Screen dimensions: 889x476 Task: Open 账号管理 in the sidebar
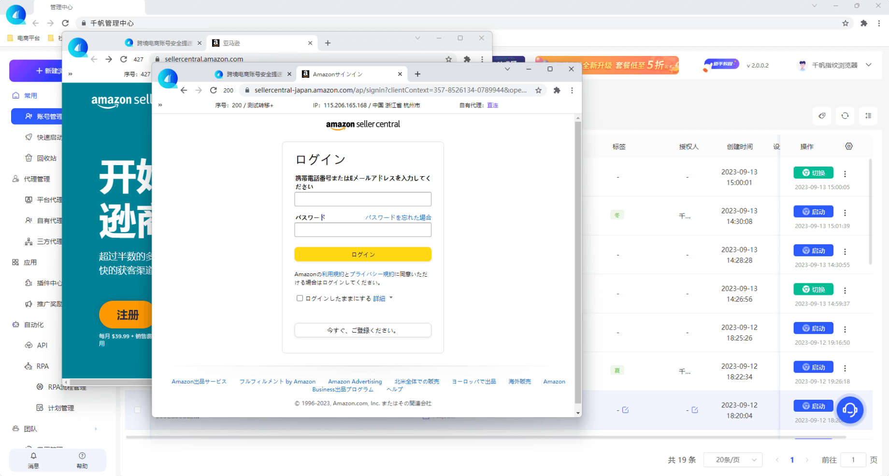coord(38,116)
